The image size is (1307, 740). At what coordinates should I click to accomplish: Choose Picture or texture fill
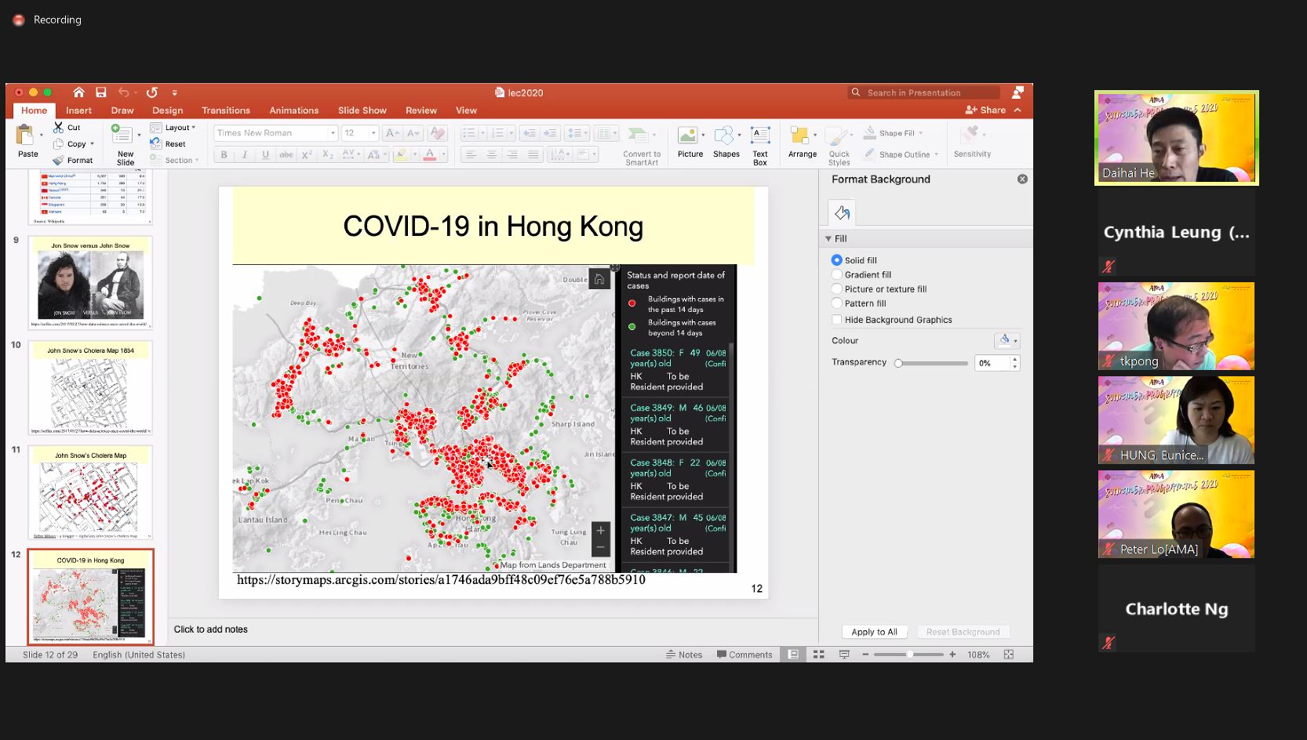837,289
